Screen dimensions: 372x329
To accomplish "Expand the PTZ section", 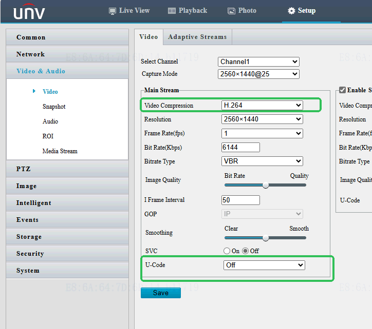I will [x=67, y=169].
